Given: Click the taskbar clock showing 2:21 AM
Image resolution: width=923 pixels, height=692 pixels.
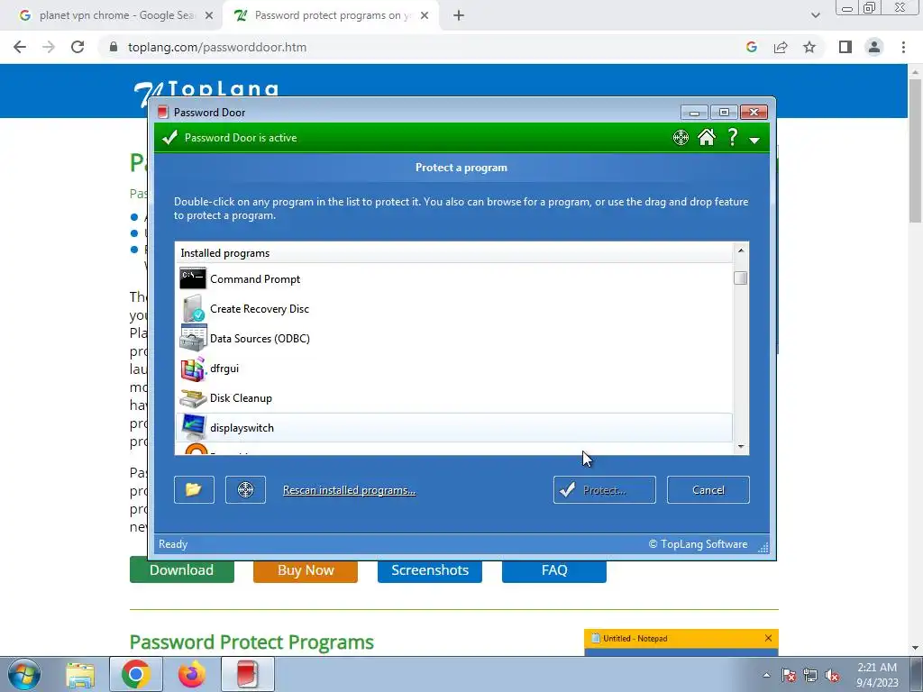Looking at the screenshot, I should (877, 675).
